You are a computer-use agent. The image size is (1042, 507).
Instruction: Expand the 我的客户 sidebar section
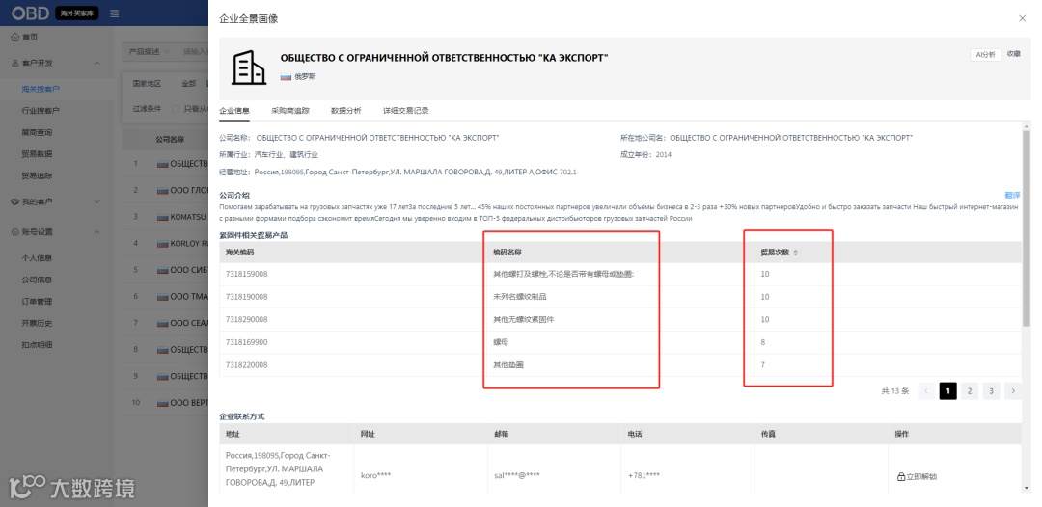click(x=97, y=201)
